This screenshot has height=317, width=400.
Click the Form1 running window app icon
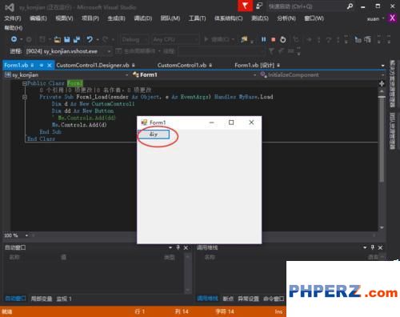tap(144, 122)
